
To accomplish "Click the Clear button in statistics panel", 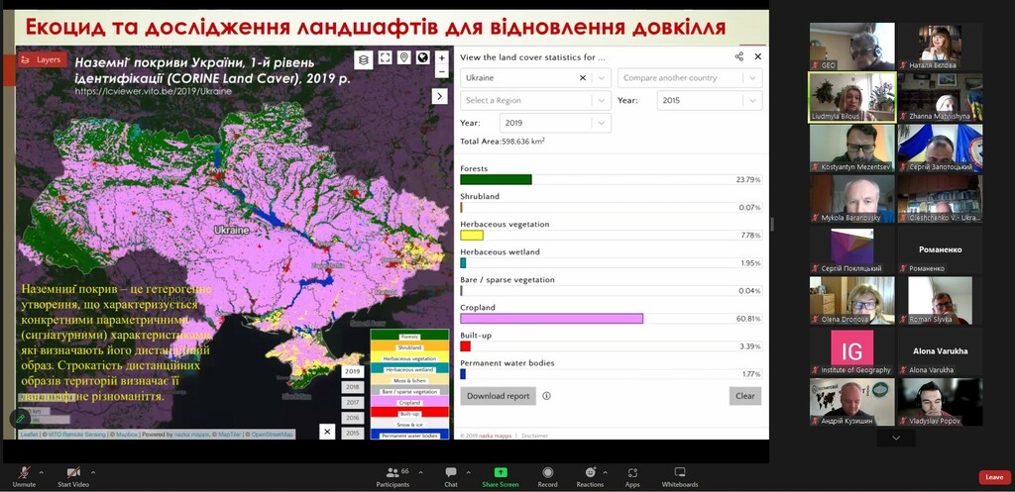I will coord(745,396).
